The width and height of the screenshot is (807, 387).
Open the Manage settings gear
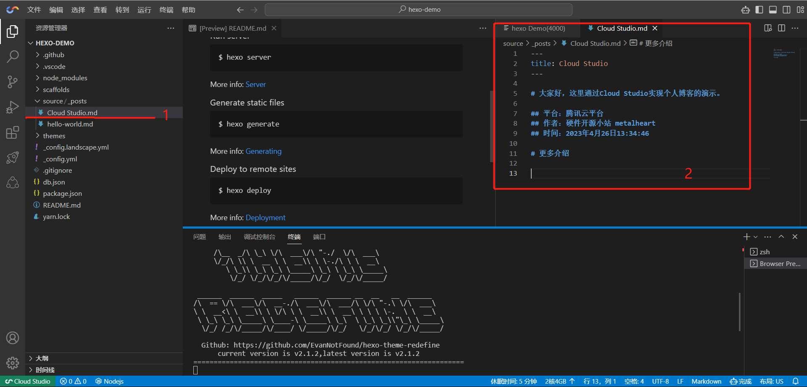coord(13,363)
